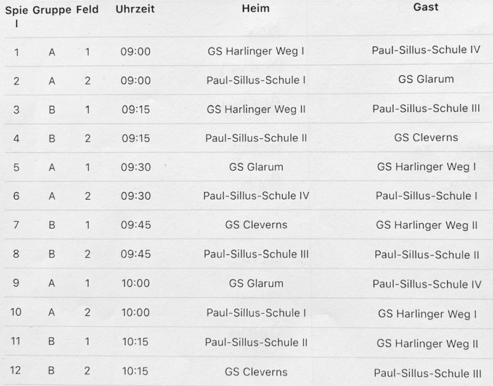Select GS Glarum guest cell in match 2
Screen dimensions: 493x386
click(x=426, y=79)
